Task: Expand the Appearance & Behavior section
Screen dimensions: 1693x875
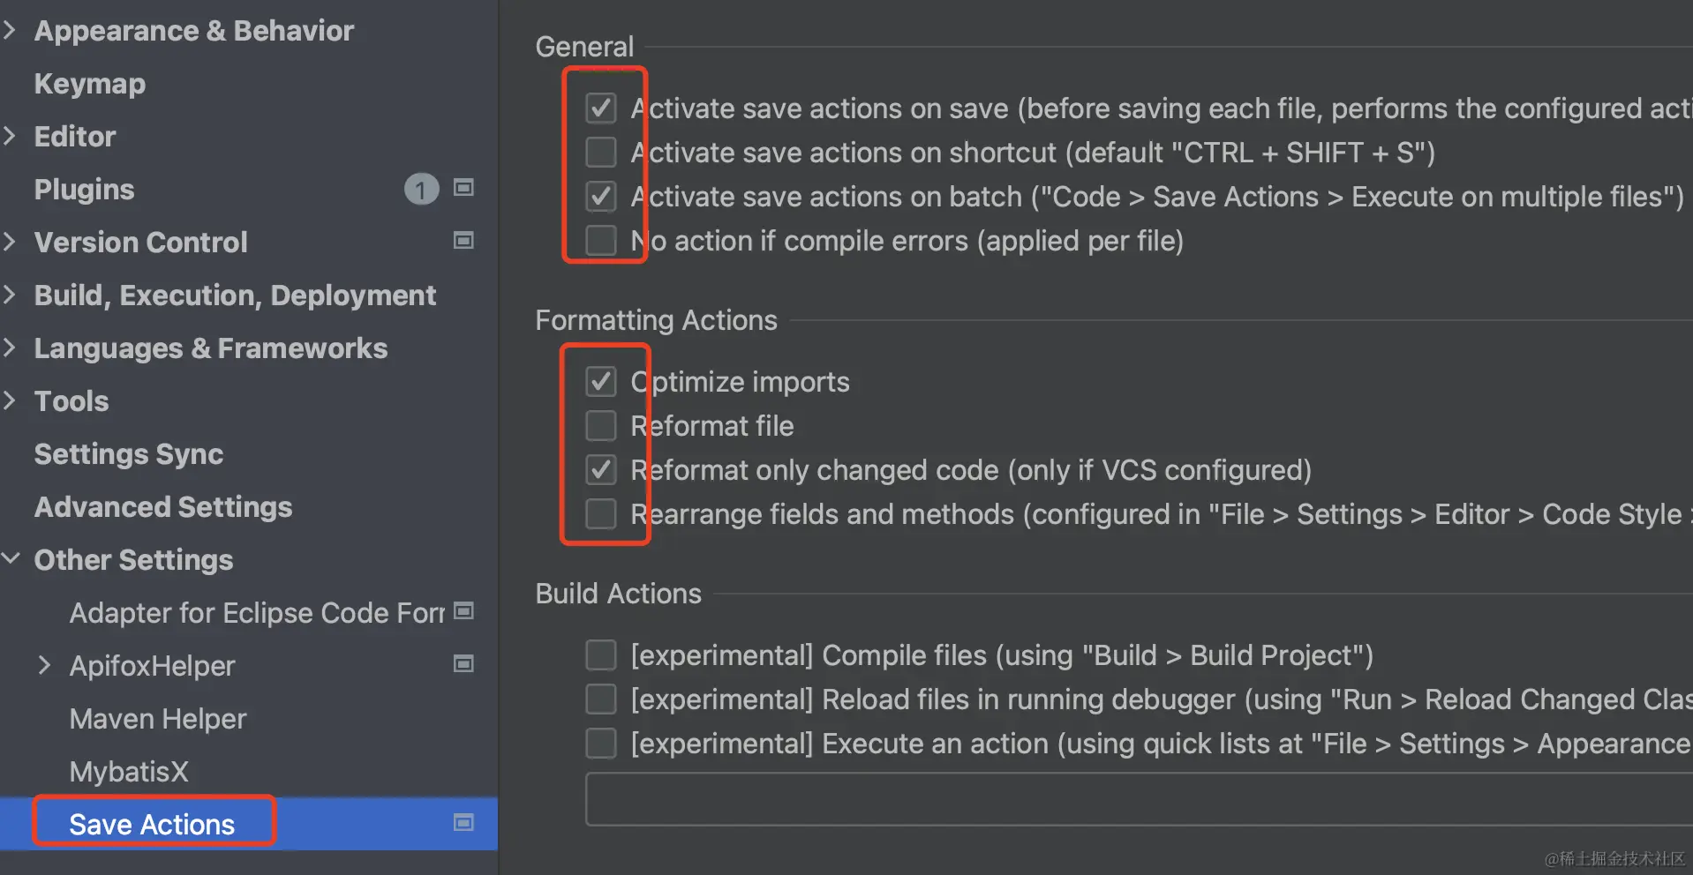Action: coord(11,30)
